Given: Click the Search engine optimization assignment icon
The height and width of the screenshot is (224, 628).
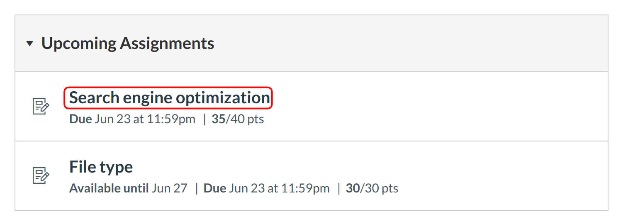Looking at the screenshot, I should (41, 106).
